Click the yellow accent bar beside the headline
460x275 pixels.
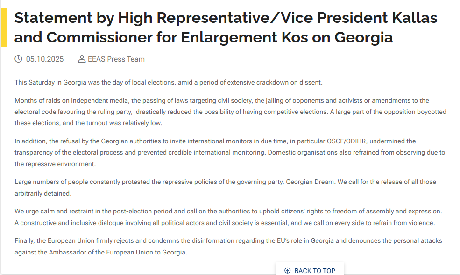click(x=3, y=28)
